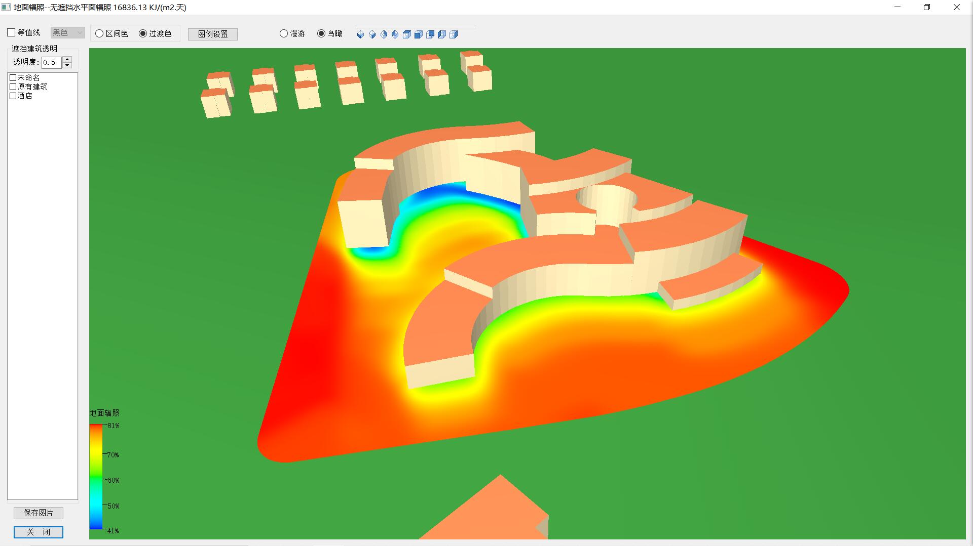
Task: Select the third isometric view cube icon
Action: pyautogui.click(x=384, y=34)
